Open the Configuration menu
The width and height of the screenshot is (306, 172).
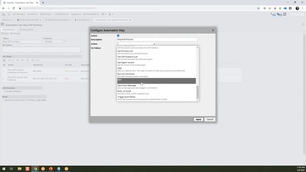point(61,14)
